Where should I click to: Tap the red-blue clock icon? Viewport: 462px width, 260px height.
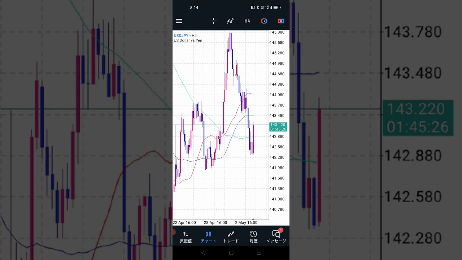[264, 21]
